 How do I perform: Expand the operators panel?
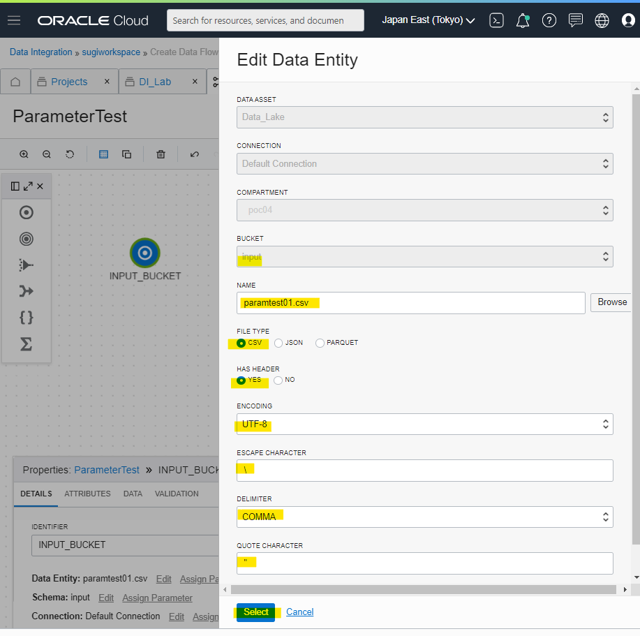(28, 186)
